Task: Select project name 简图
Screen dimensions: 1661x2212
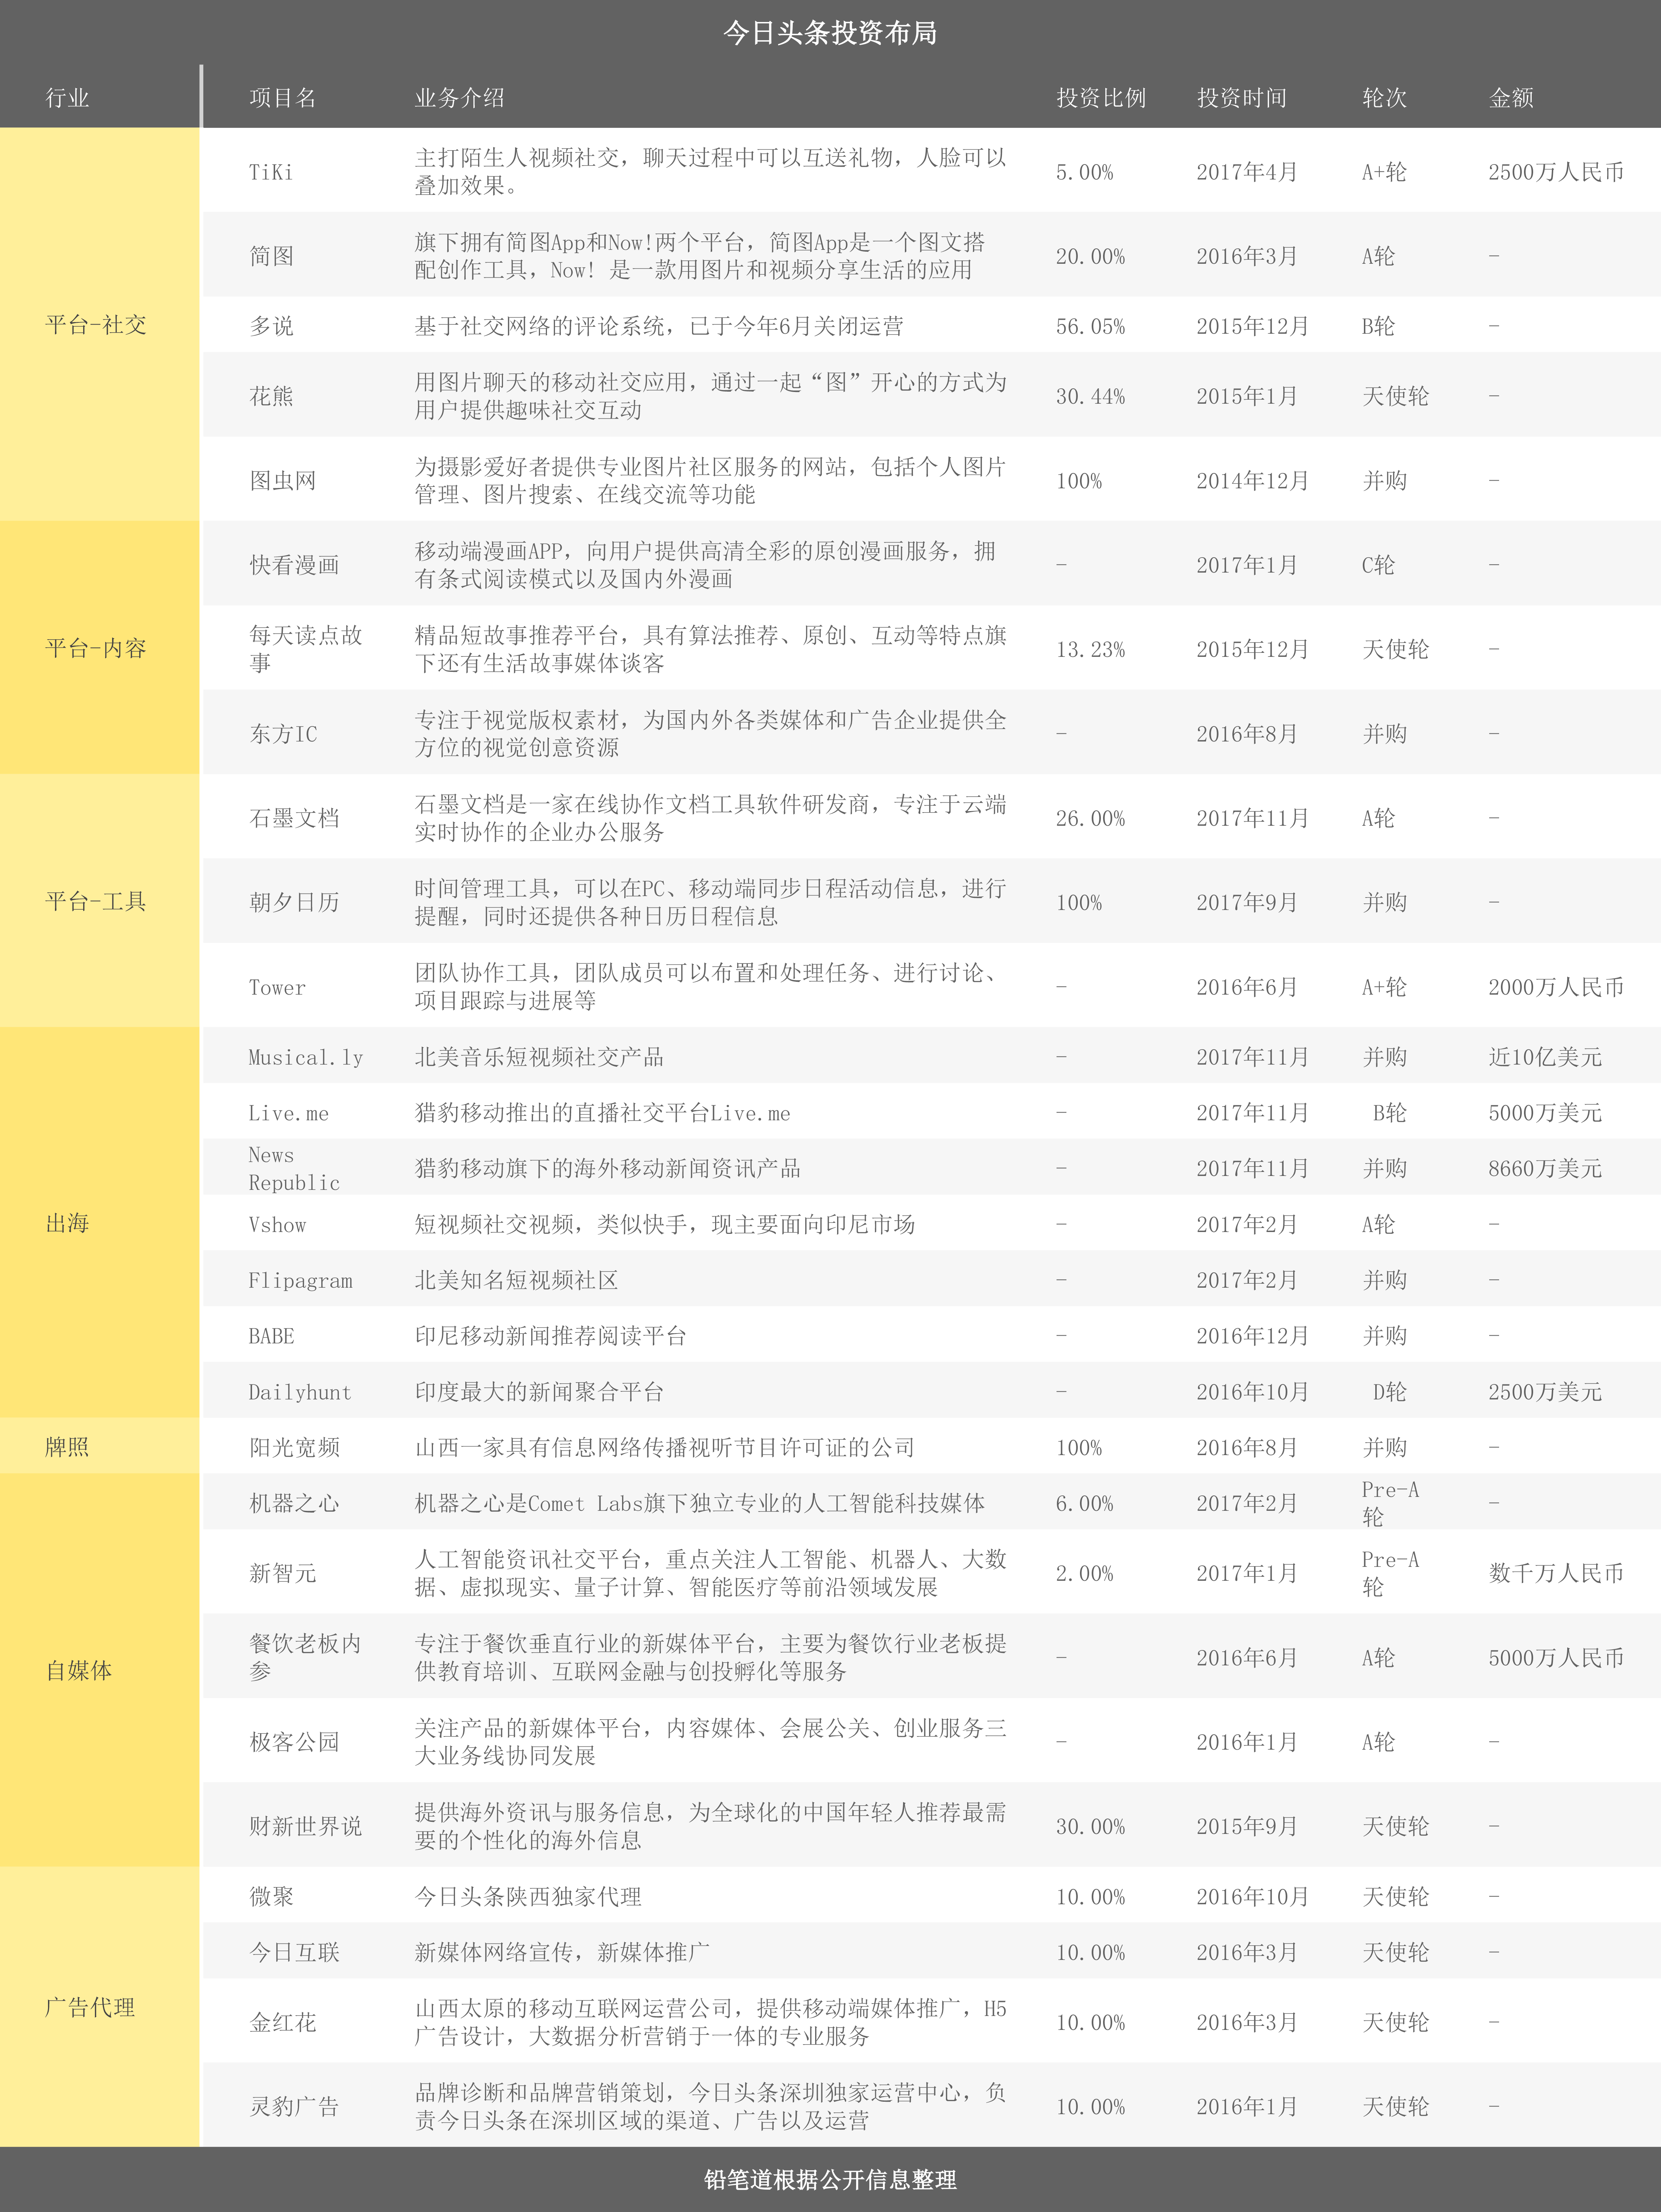Action: pyautogui.click(x=271, y=256)
